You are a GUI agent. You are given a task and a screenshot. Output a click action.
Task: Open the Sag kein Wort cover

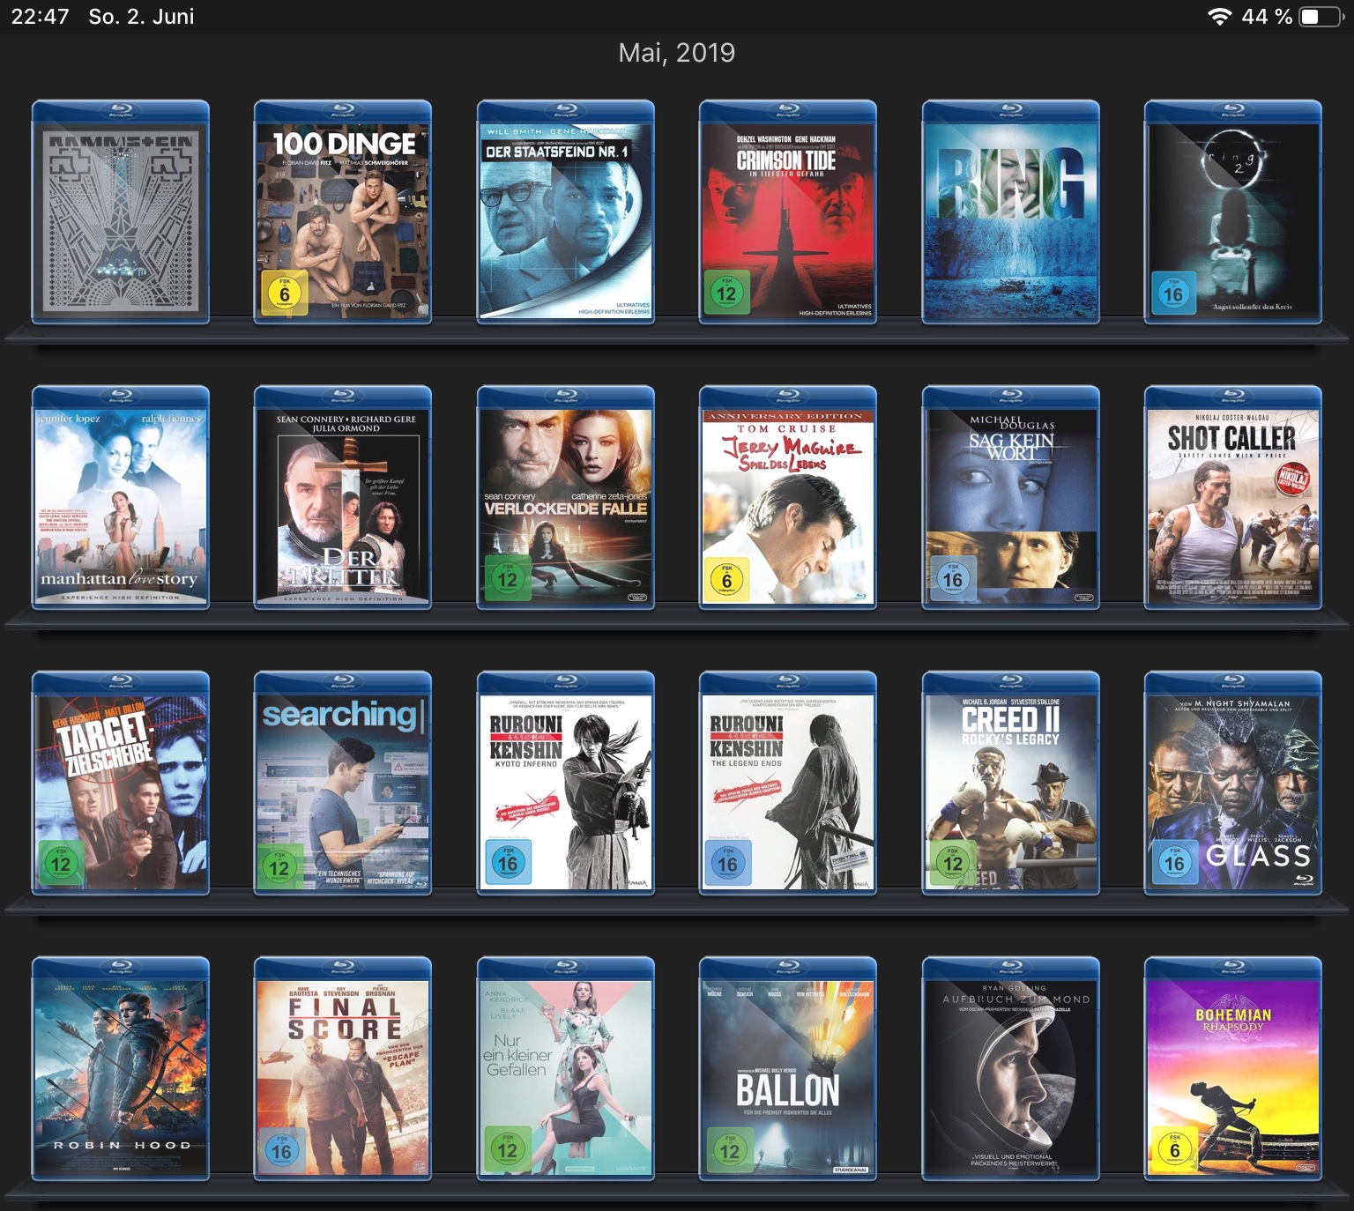point(1011,498)
